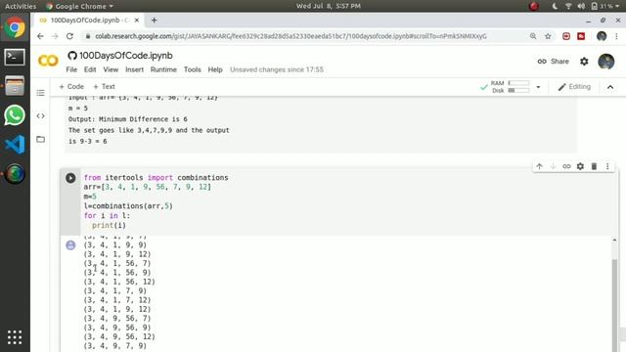This screenshot has height=352, width=626.
Task: Open table of contents sidebar icon
Action: [40, 93]
